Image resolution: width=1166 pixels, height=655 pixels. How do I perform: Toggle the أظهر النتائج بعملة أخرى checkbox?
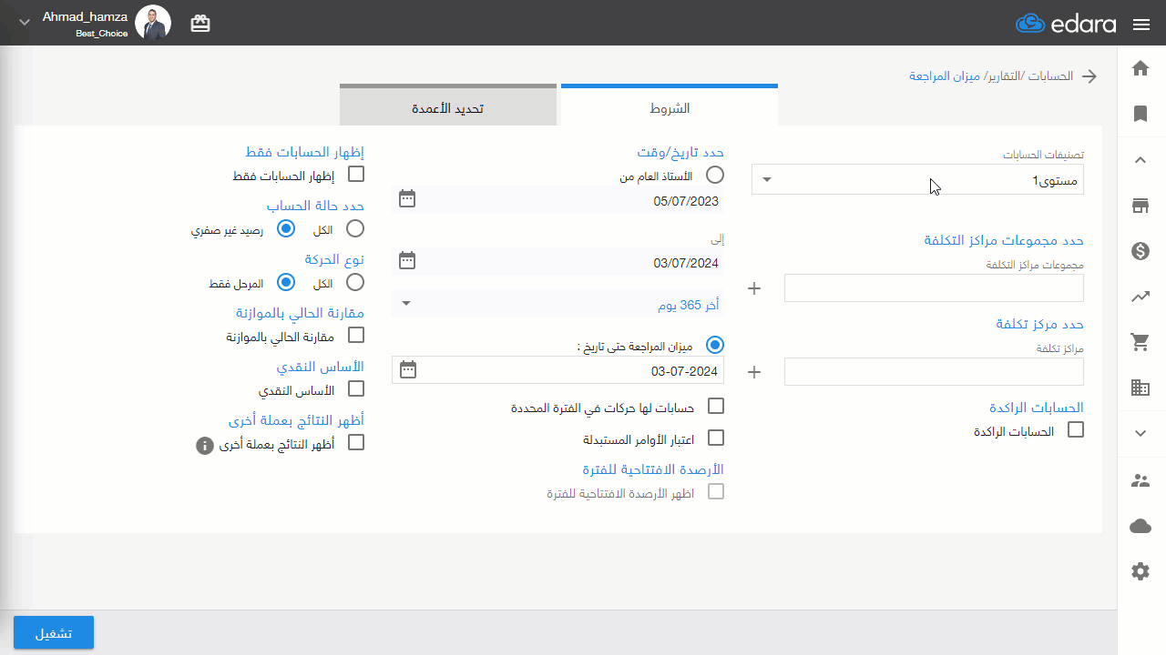point(356,442)
